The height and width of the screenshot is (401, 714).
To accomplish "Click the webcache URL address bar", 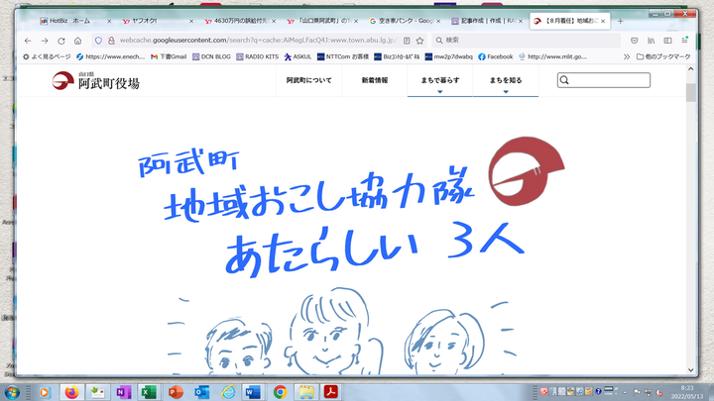I will [x=248, y=41].
